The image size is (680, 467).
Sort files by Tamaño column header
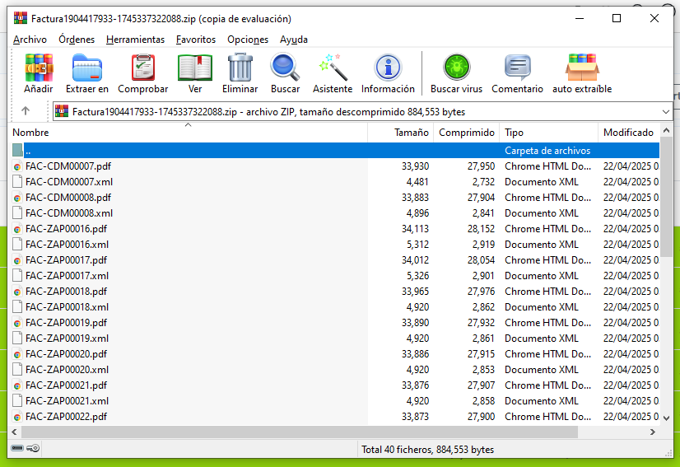[x=411, y=133]
